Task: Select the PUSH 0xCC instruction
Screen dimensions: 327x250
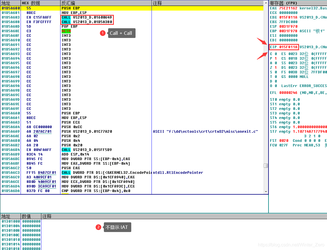Action: 72,127
